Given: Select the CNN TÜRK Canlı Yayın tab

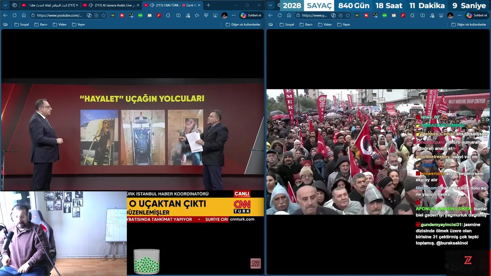Looking at the screenshot, I should pos(173,5).
